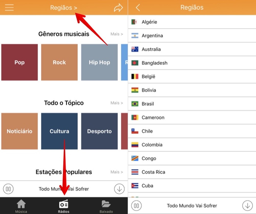The image size is (256, 214).
Task: Expand the Regiões header dropdown
Action: pyautogui.click(x=64, y=7)
